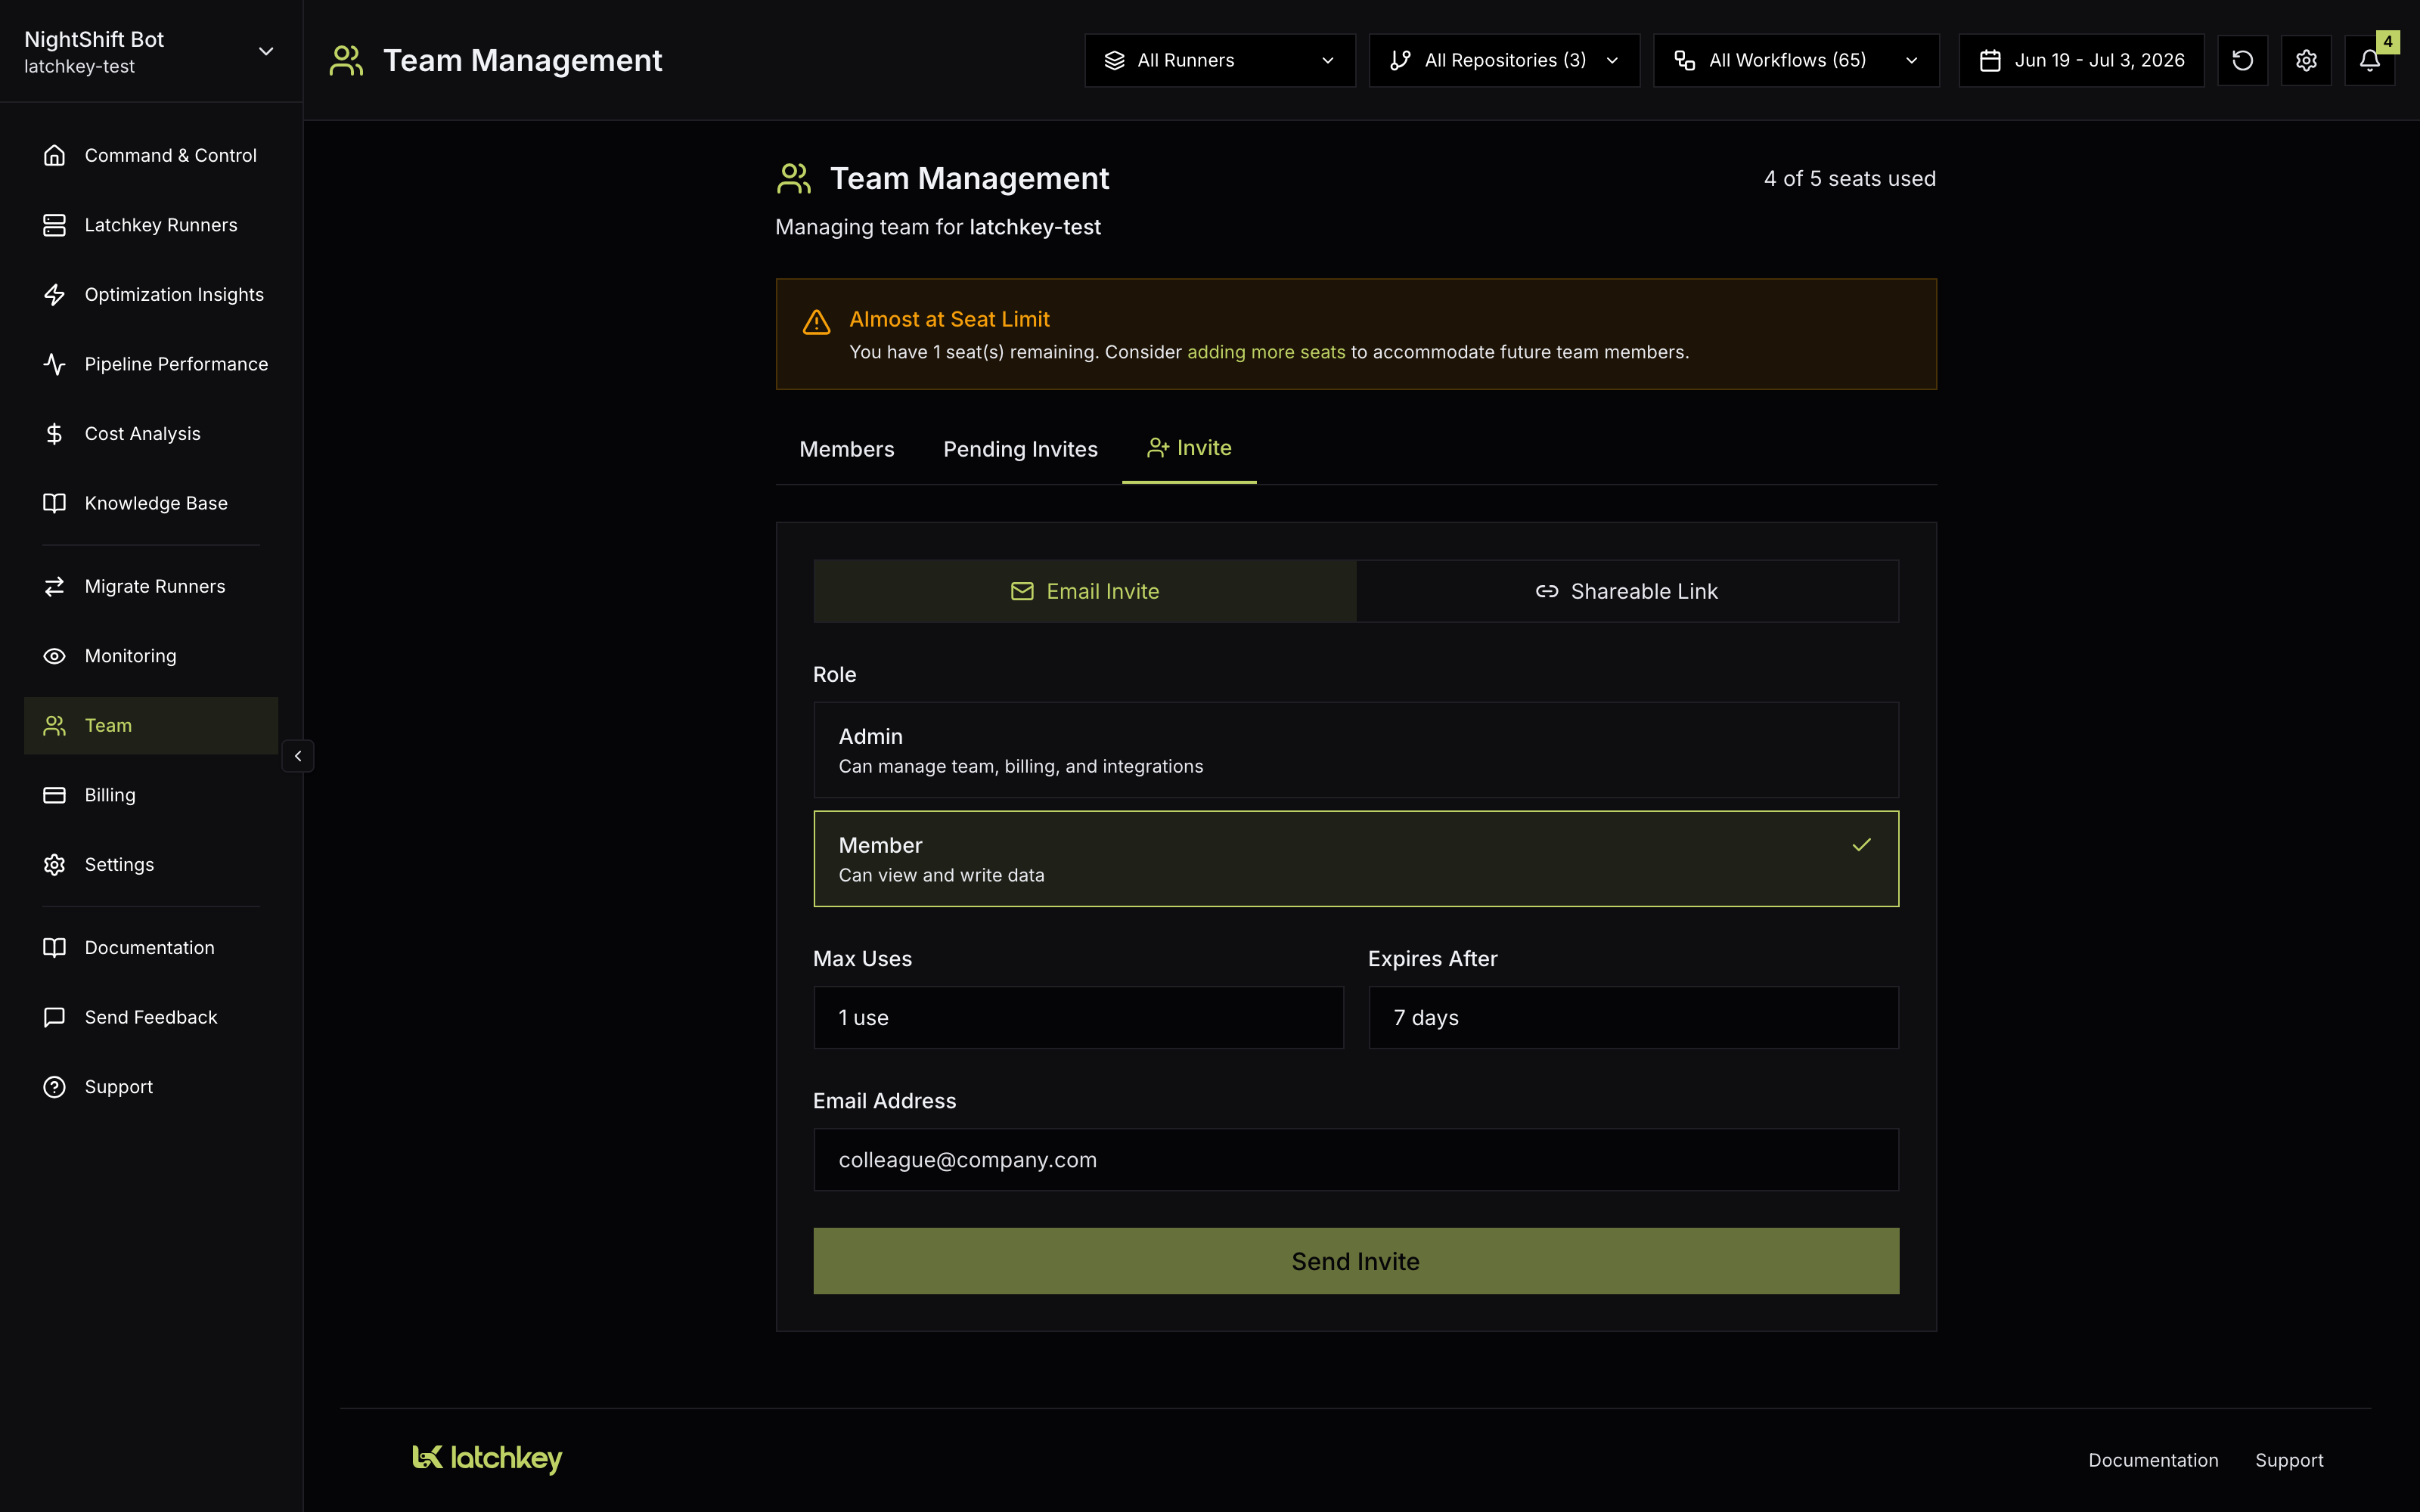This screenshot has width=2420, height=1512.
Task: Select the Invite tab
Action: (1189, 448)
